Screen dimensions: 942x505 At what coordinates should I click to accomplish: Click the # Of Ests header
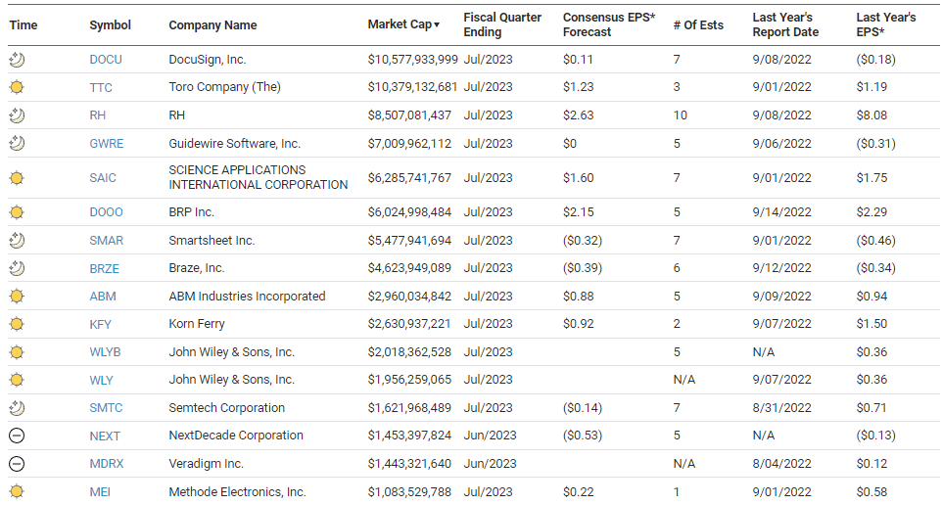698,24
